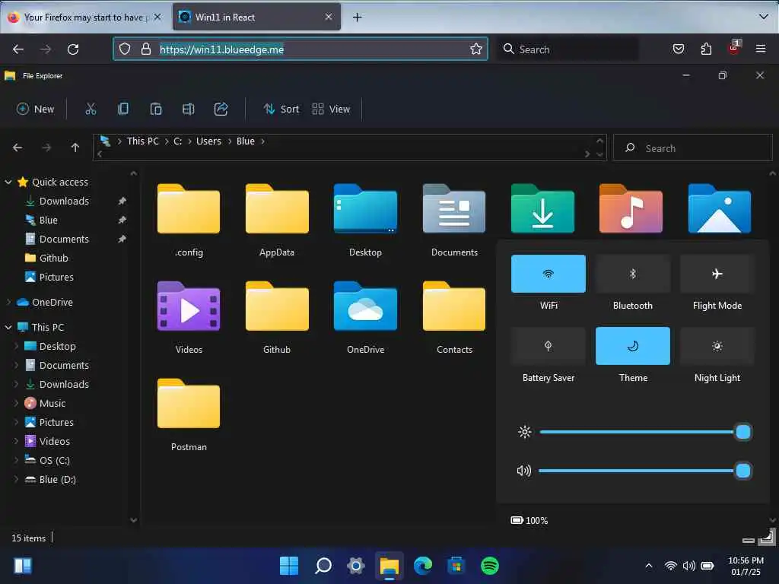Image resolution: width=779 pixels, height=584 pixels.
Task: Expand Blue (D:) drive node
Action: (x=17, y=479)
